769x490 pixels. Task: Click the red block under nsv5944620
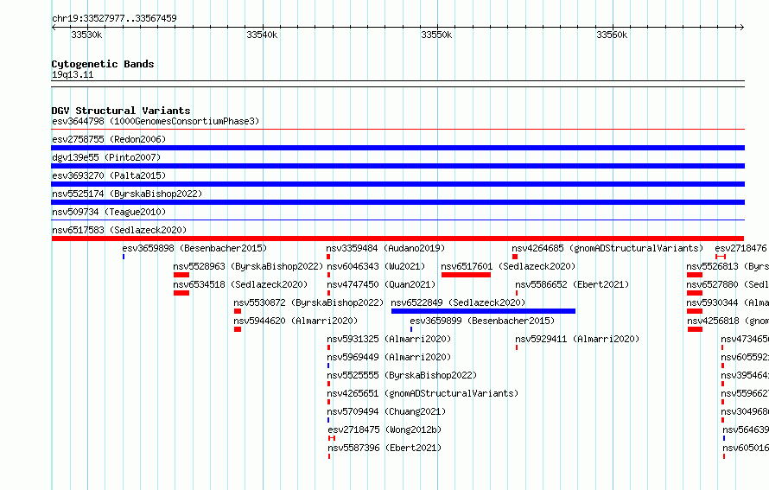pyautogui.click(x=238, y=329)
